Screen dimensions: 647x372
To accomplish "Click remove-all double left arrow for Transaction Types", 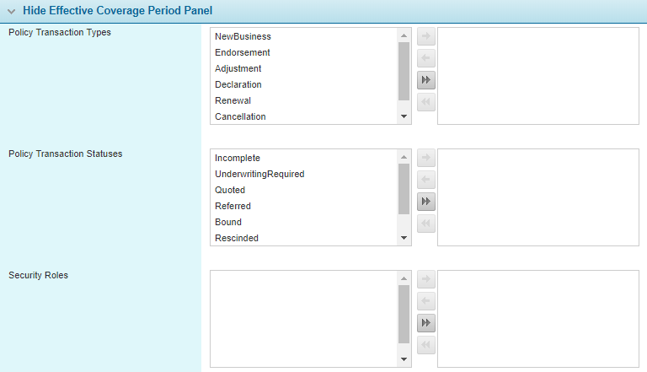I will click(425, 102).
